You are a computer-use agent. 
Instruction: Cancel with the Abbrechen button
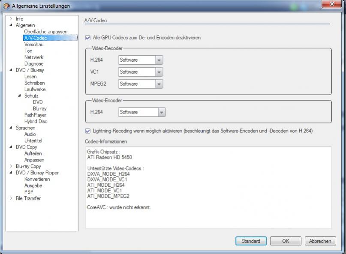tap(320, 241)
